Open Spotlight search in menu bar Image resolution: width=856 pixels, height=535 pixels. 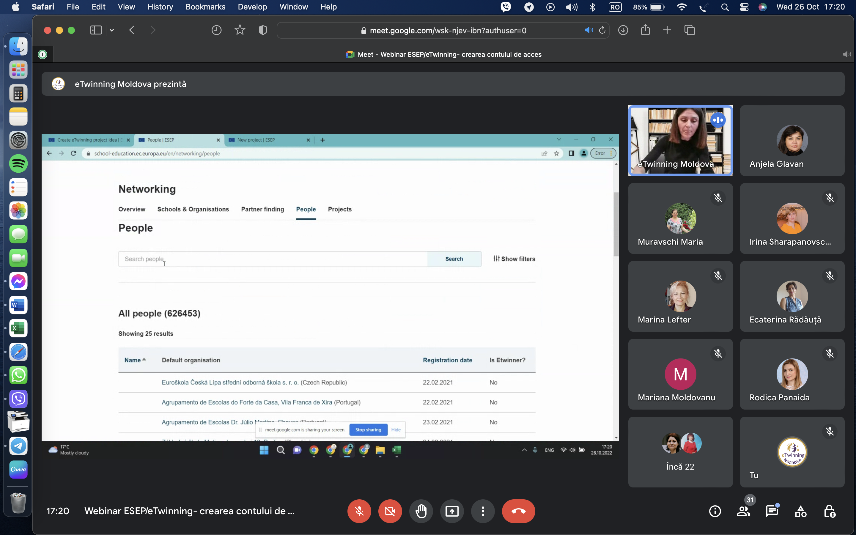coord(725,7)
